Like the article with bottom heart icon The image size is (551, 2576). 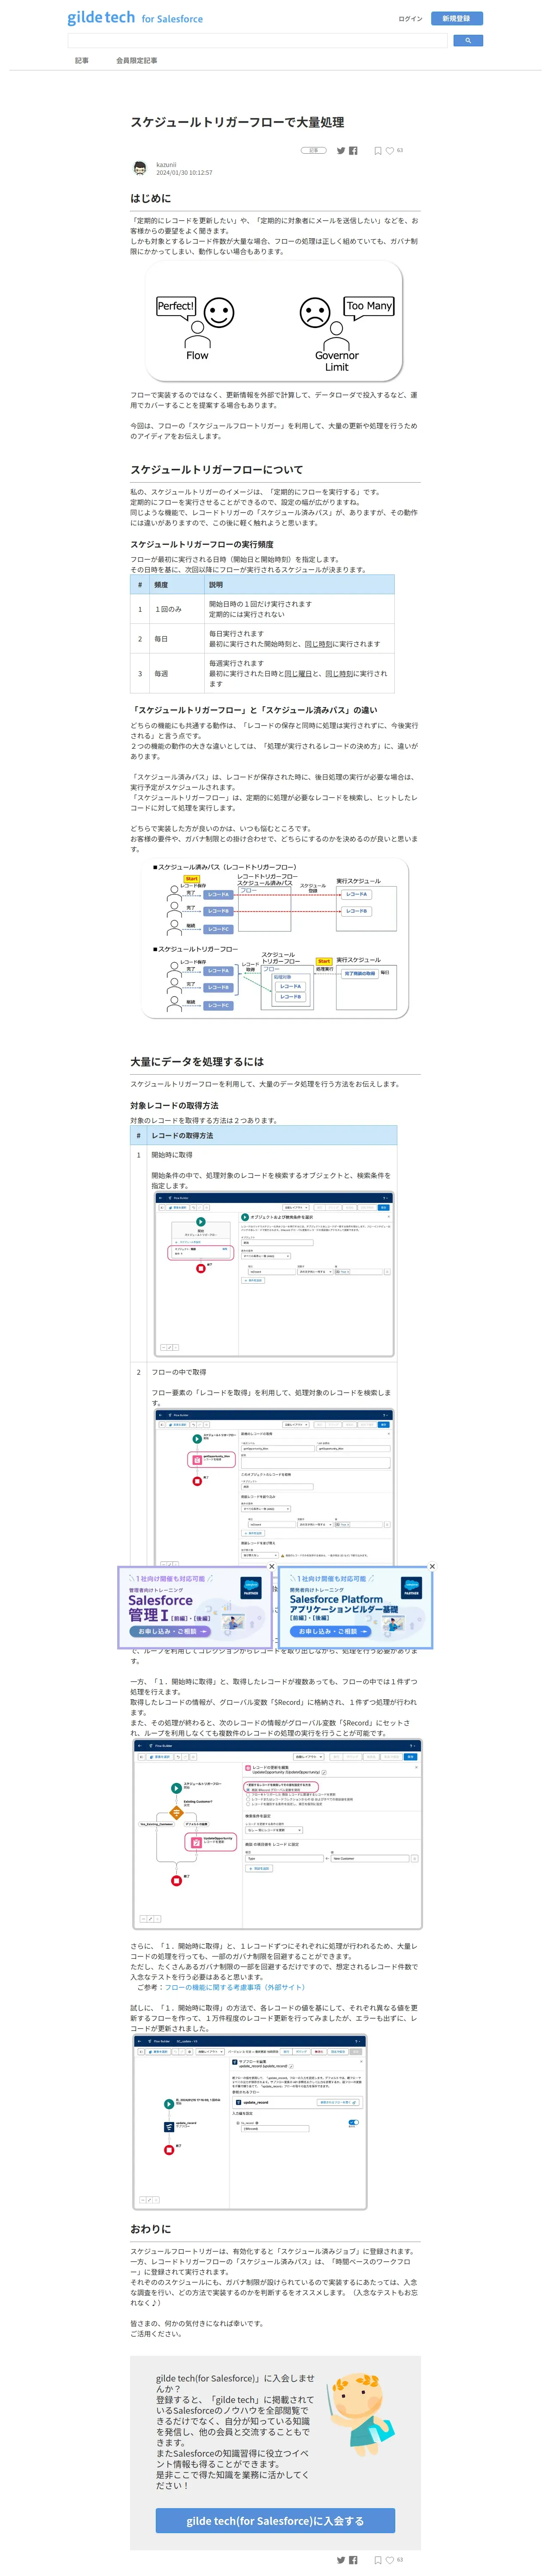tap(390, 2560)
